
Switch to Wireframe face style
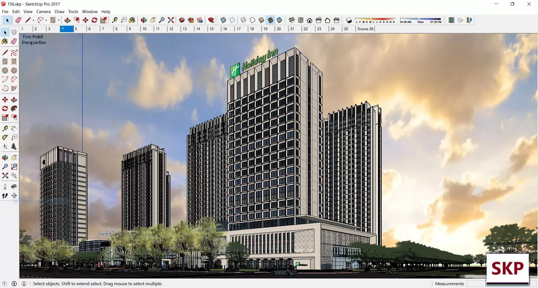(x=244, y=20)
